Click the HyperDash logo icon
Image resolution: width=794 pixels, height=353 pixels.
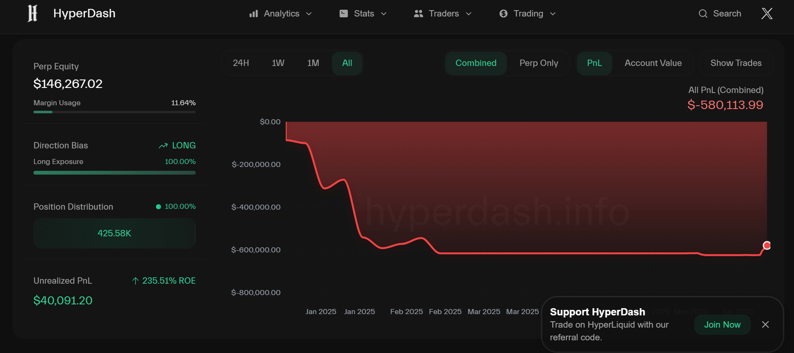[33, 14]
